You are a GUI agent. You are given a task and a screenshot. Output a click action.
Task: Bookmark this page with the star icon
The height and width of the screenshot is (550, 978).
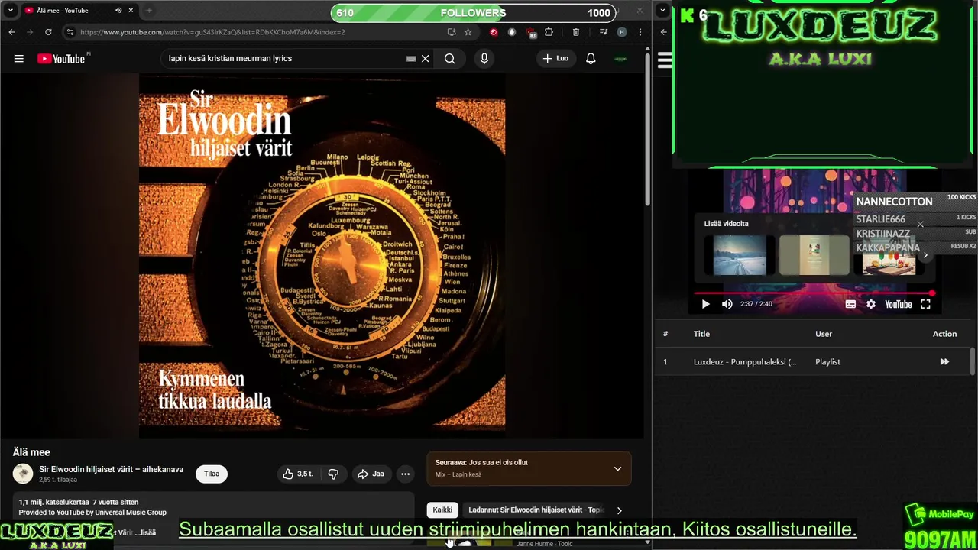point(468,32)
